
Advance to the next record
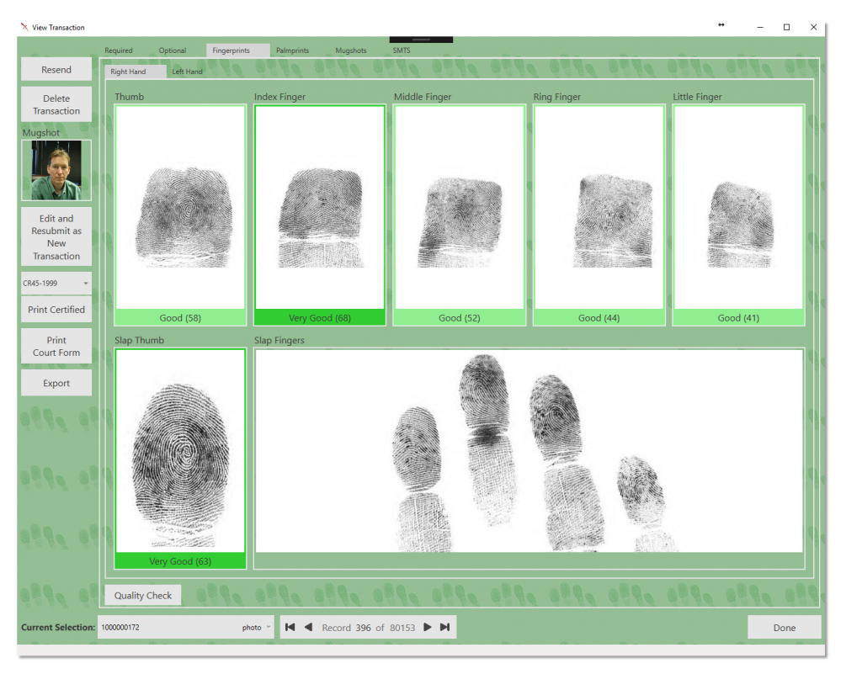428,627
